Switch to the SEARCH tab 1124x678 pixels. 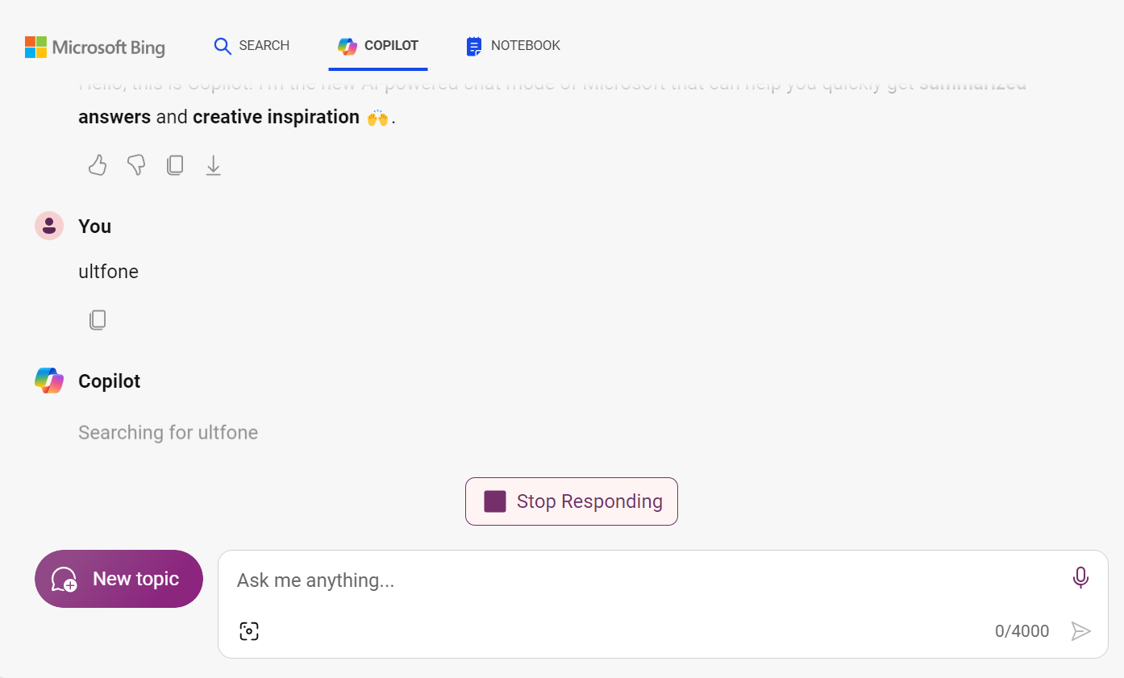click(252, 46)
